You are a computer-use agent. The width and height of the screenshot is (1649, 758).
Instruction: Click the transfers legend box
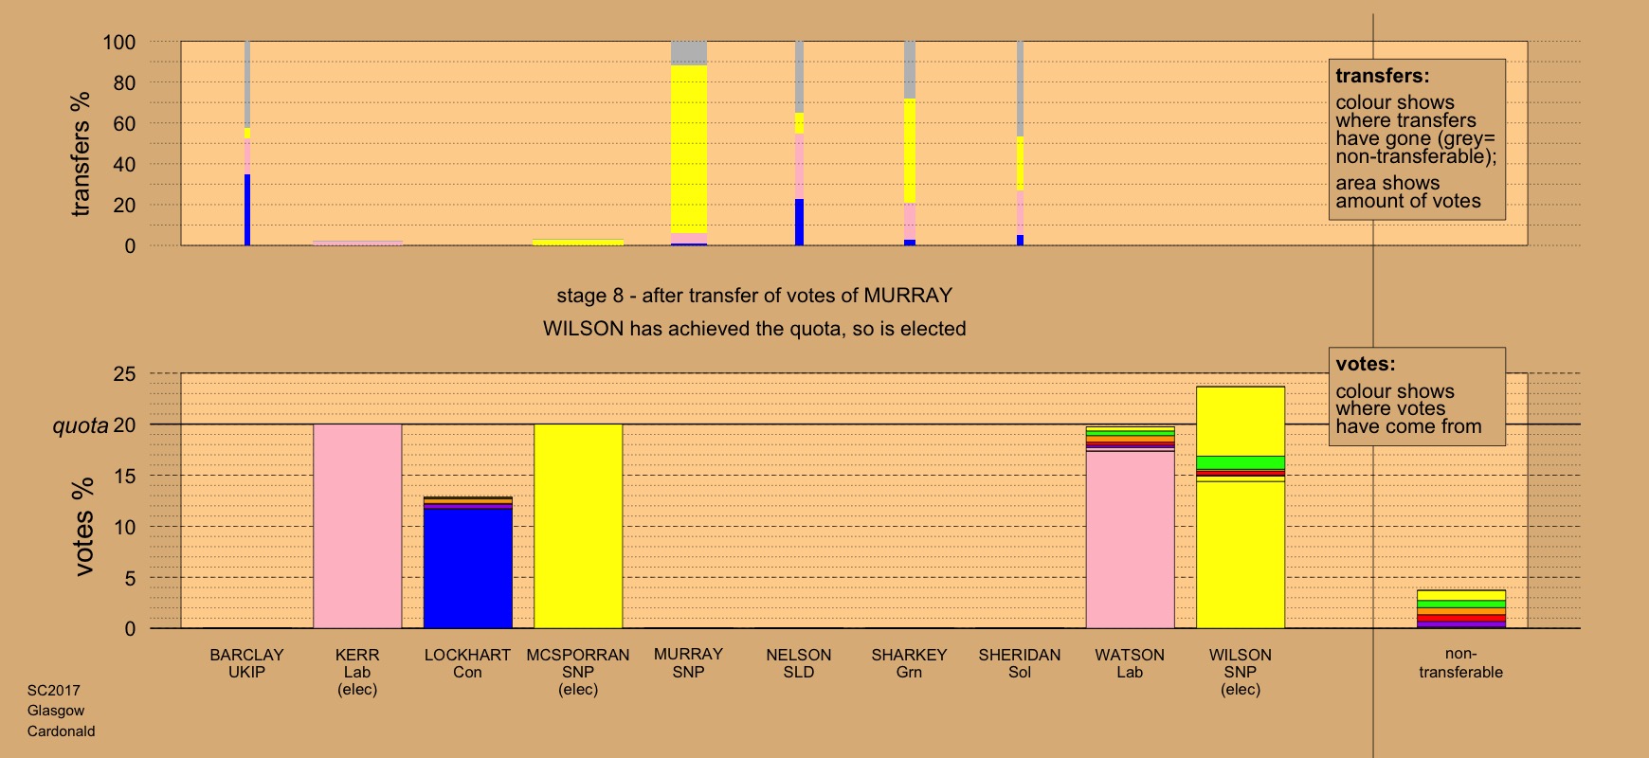coord(1417,139)
